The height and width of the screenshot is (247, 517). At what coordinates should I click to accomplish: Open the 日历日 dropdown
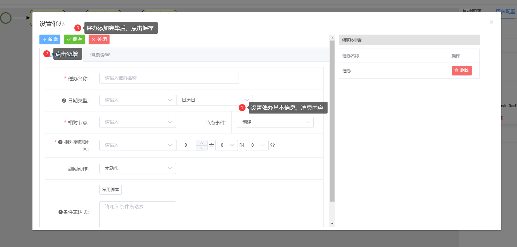point(214,100)
